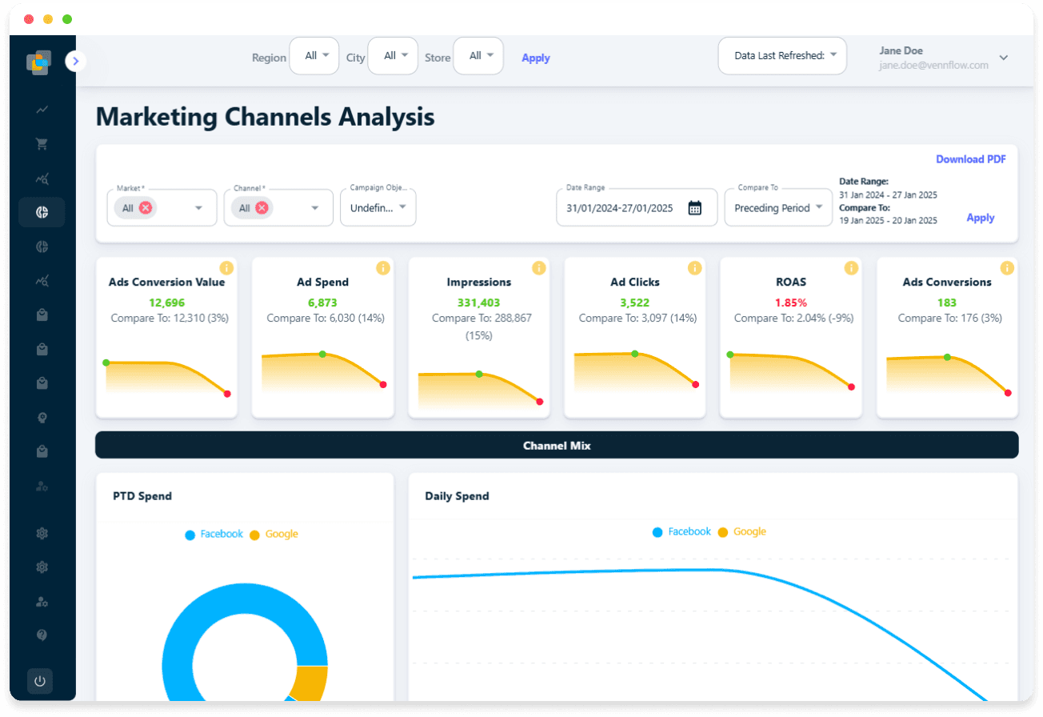Remove the All chip in Channel filter
1043x717 pixels.
[262, 208]
